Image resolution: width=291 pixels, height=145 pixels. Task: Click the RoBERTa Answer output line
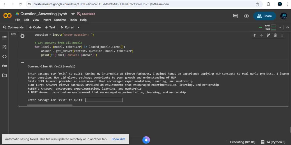pyautogui.click(x=84, y=88)
